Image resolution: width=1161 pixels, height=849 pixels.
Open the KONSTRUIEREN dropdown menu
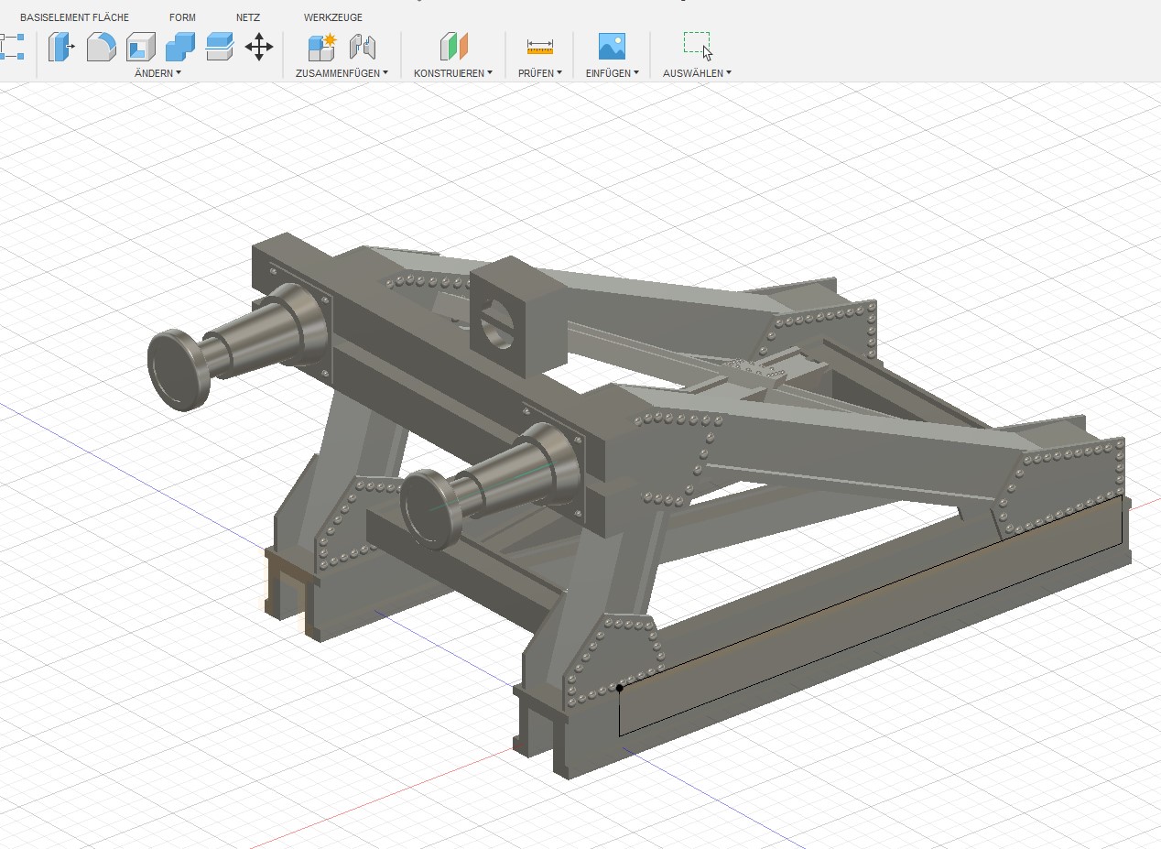click(x=453, y=72)
